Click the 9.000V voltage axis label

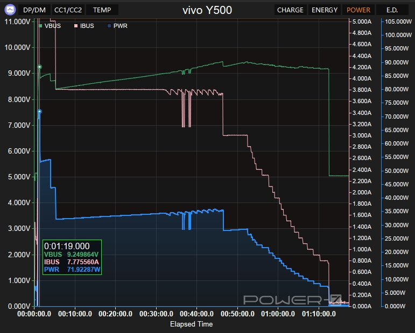[19, 74]
